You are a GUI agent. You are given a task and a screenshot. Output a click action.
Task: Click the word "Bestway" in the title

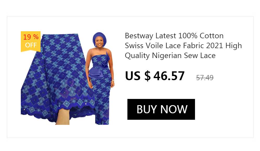[139, 36]
